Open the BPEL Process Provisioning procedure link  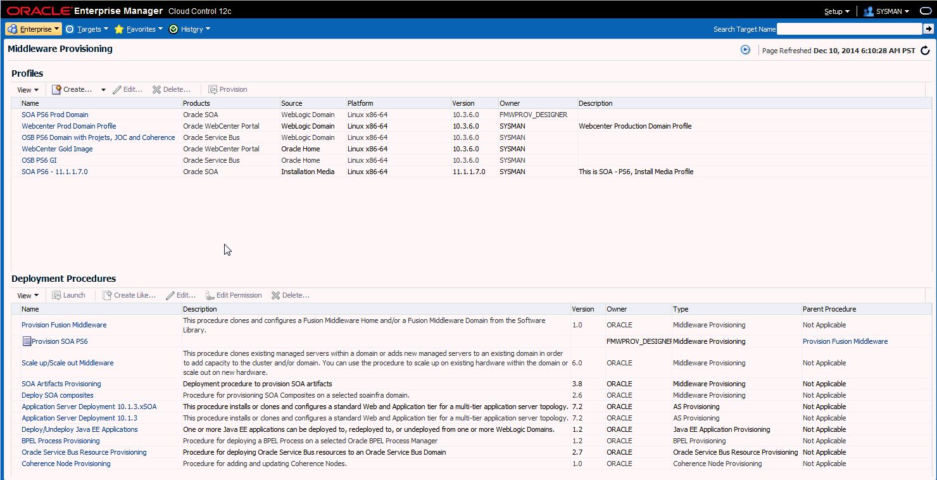(61, 441)
